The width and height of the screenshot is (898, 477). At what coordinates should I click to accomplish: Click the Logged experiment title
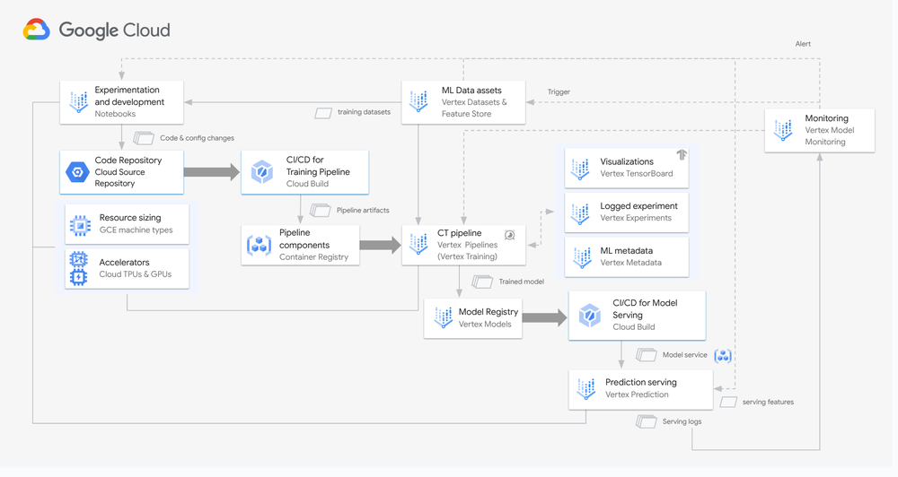click(x=638, y=206)
